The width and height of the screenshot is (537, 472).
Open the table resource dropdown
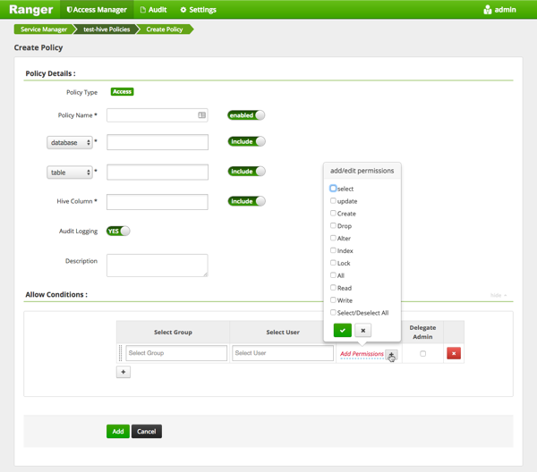coord(70,173)
